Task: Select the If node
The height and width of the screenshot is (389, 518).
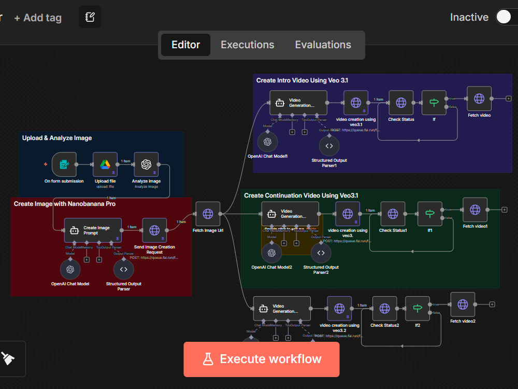Action: (434, 103)
